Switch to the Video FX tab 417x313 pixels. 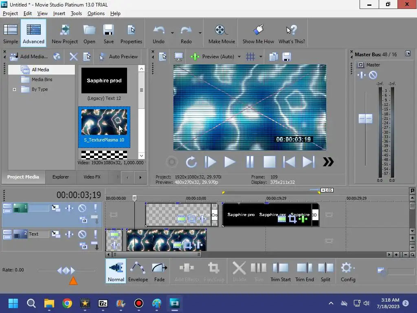[x=92, y=177]
